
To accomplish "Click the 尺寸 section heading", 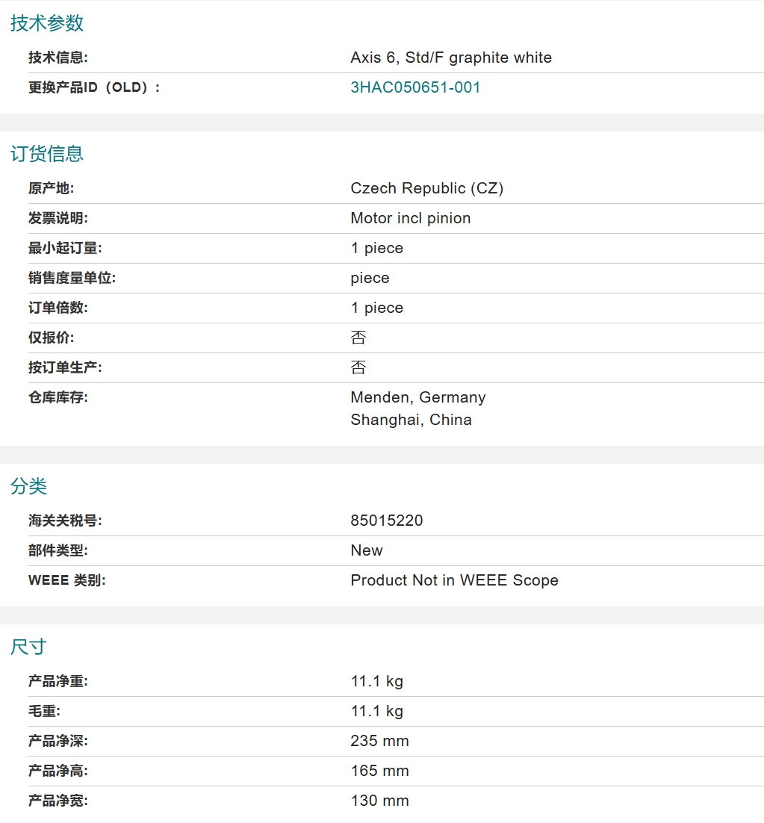I will [x=28, y=647].
